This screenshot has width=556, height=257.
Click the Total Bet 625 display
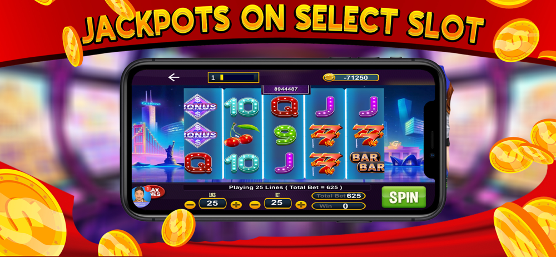click(x=338, y=196)
